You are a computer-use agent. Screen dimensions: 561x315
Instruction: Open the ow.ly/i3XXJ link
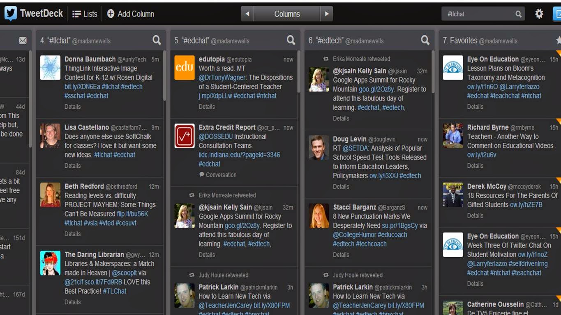click(x=383, y=176)
